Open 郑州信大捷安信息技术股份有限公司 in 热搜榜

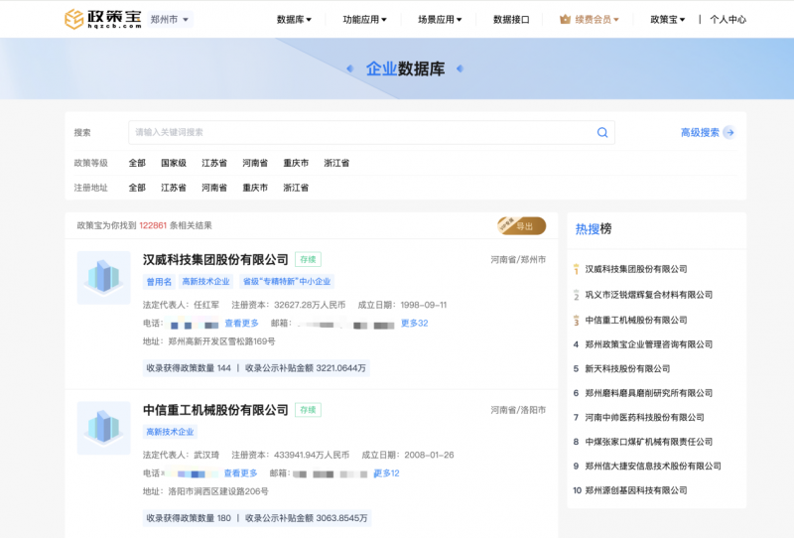coord(653,467)
